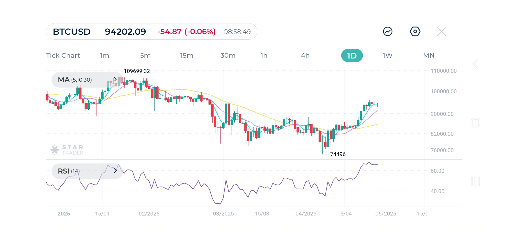Image resolution: width=519 pixels, height=233 pixels.
Task: Tap the back chevron at right edge
Action: pos(475,64)
